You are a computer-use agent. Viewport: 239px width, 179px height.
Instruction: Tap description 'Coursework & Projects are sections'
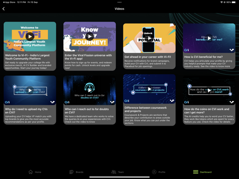point(147,119)
